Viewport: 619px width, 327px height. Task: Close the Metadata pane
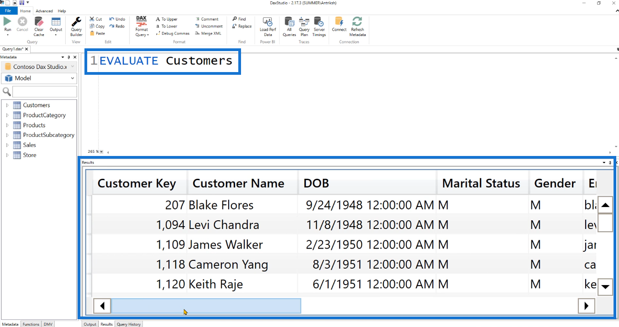click(75, 57)
